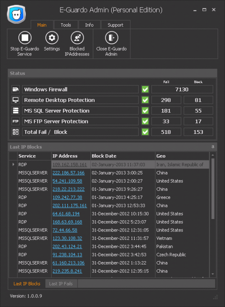Open Settings gear icon
The width and height of the screenshot is (225, 307).
52,38
